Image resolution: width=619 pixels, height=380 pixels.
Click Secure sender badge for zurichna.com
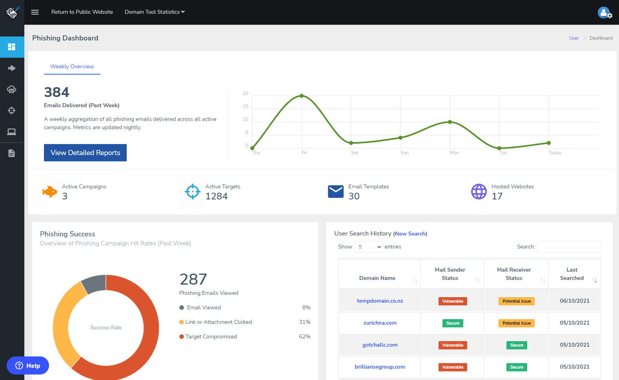[452, 323]
